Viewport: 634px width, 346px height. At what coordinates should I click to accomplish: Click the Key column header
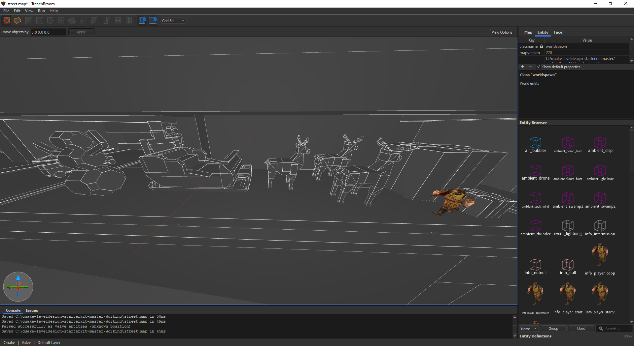coord(531,40)
